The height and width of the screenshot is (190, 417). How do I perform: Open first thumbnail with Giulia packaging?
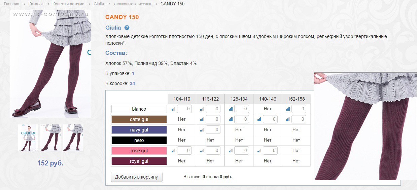pos(28,138)
